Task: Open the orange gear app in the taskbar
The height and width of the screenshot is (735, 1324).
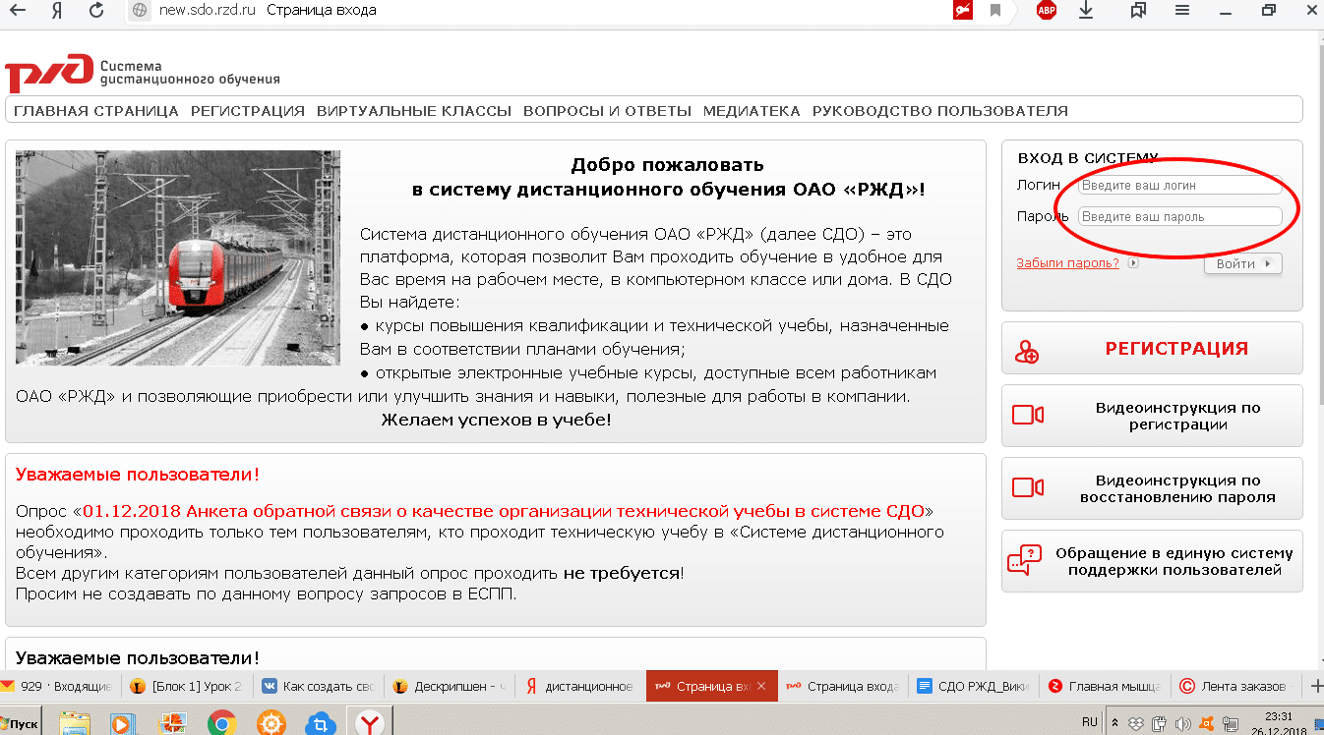Action: 271,724
